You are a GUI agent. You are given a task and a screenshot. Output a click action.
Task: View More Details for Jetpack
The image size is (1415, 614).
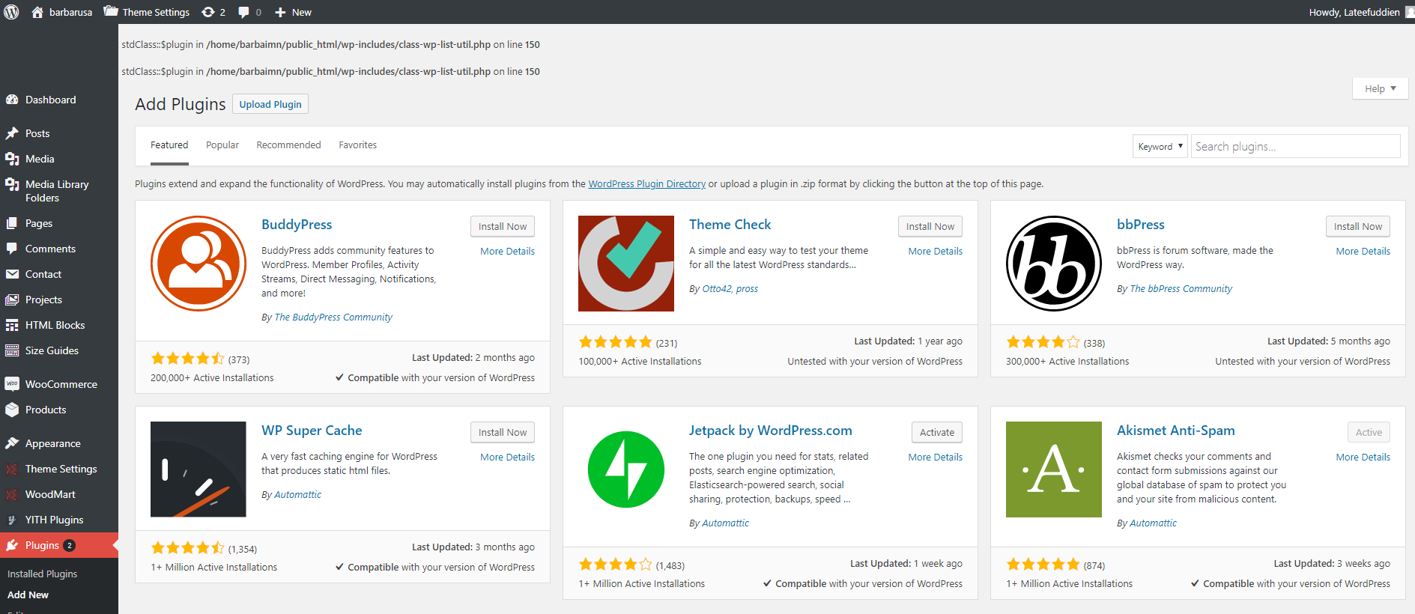click(x=936, y=458)
